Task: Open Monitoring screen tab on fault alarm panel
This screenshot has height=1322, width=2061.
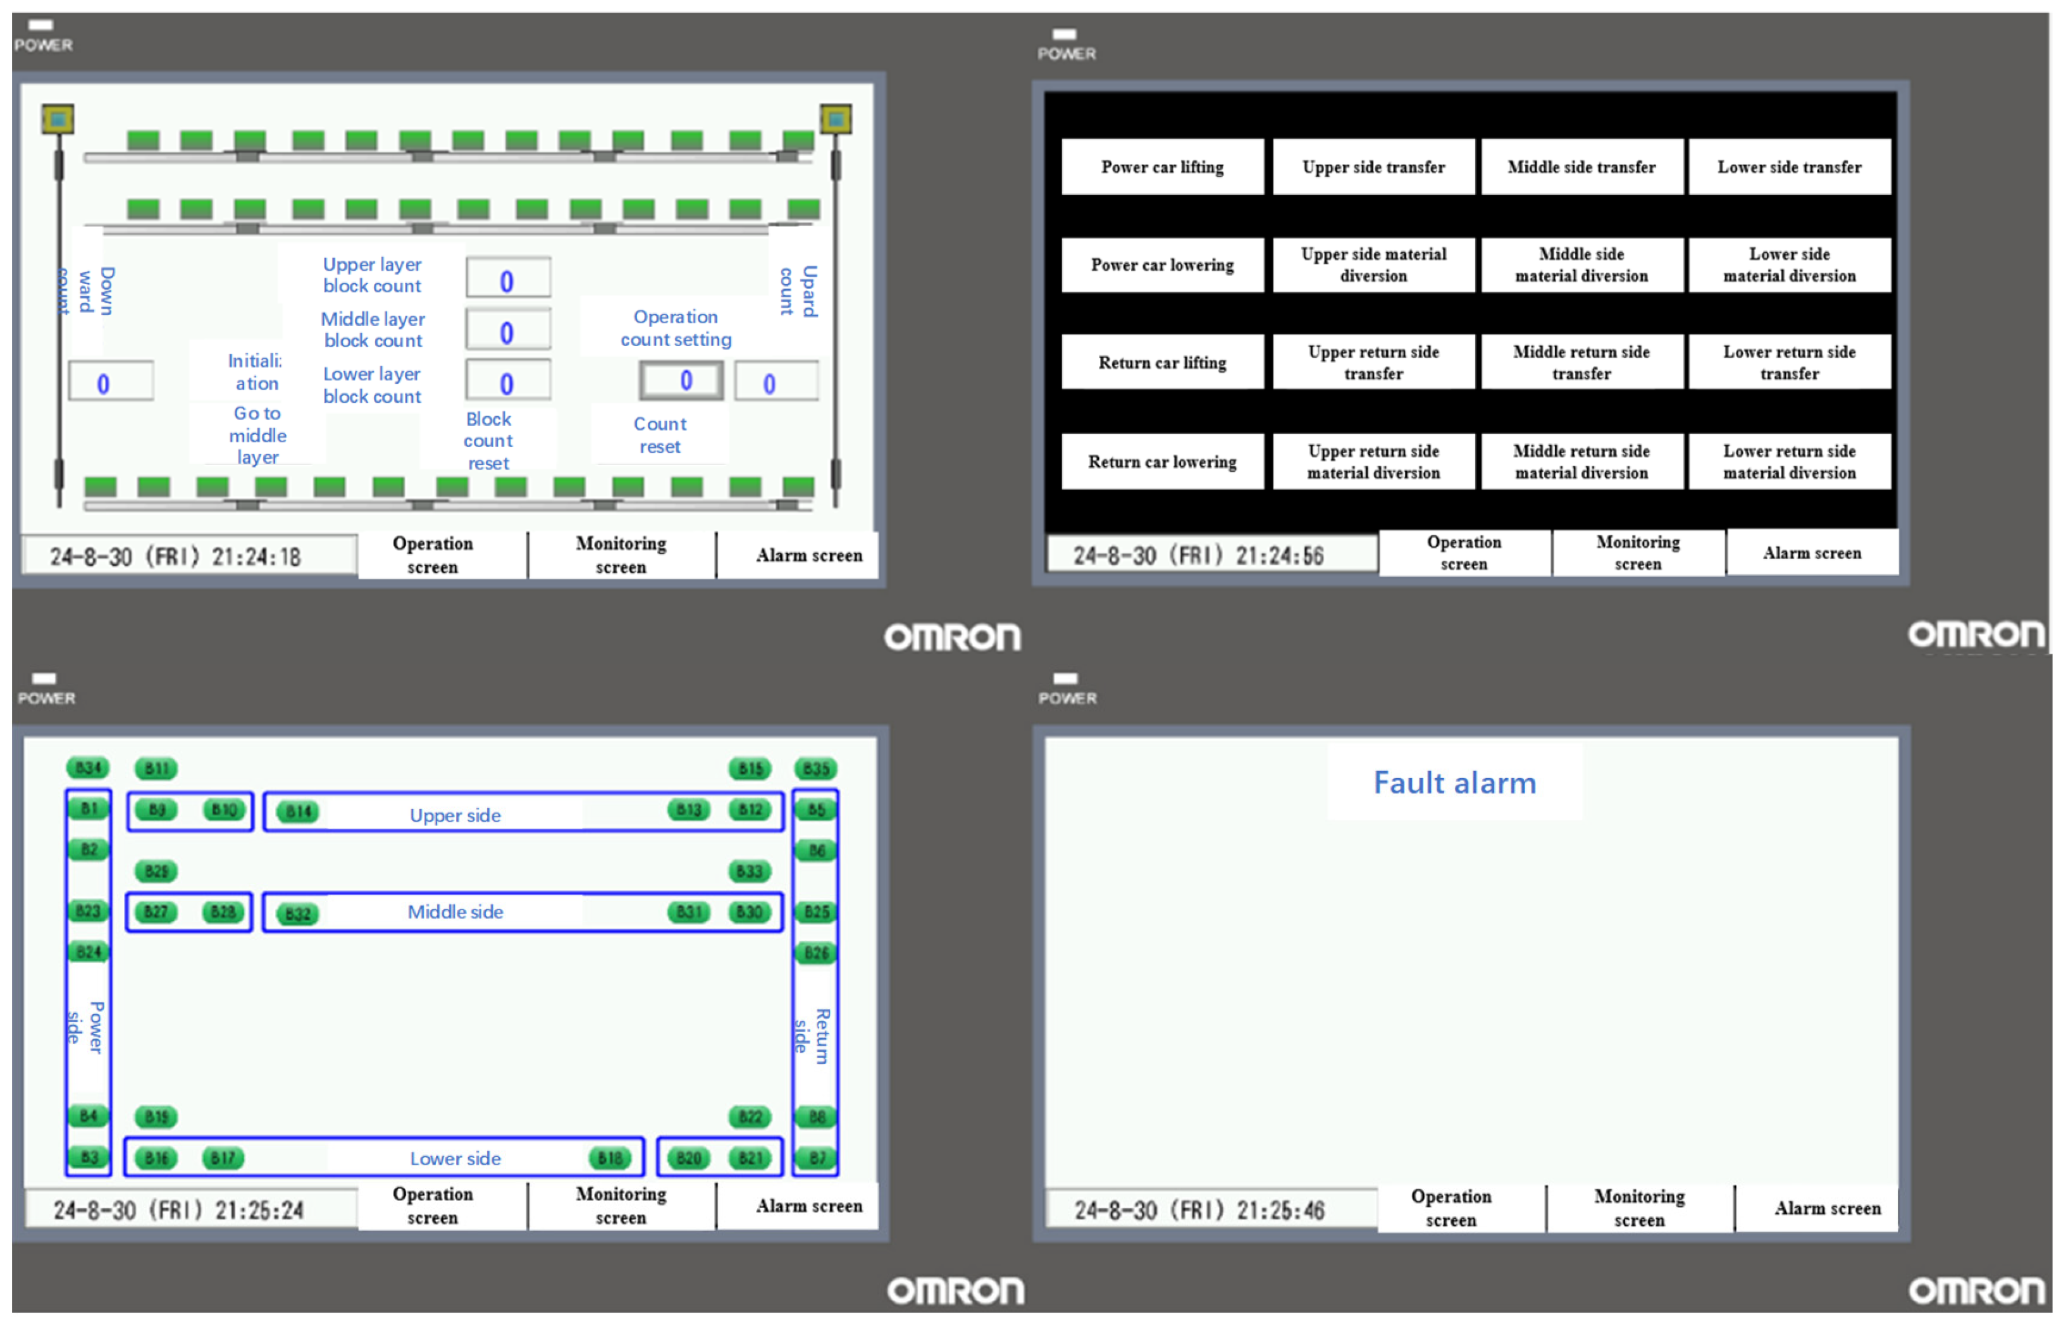Action: click(x=1640, y=1209)
